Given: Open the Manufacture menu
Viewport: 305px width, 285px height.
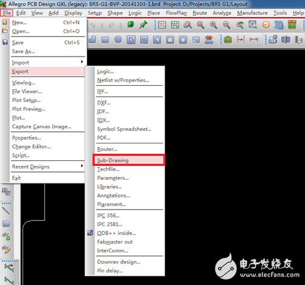Looking at the screenshot, I should [252, 13].
